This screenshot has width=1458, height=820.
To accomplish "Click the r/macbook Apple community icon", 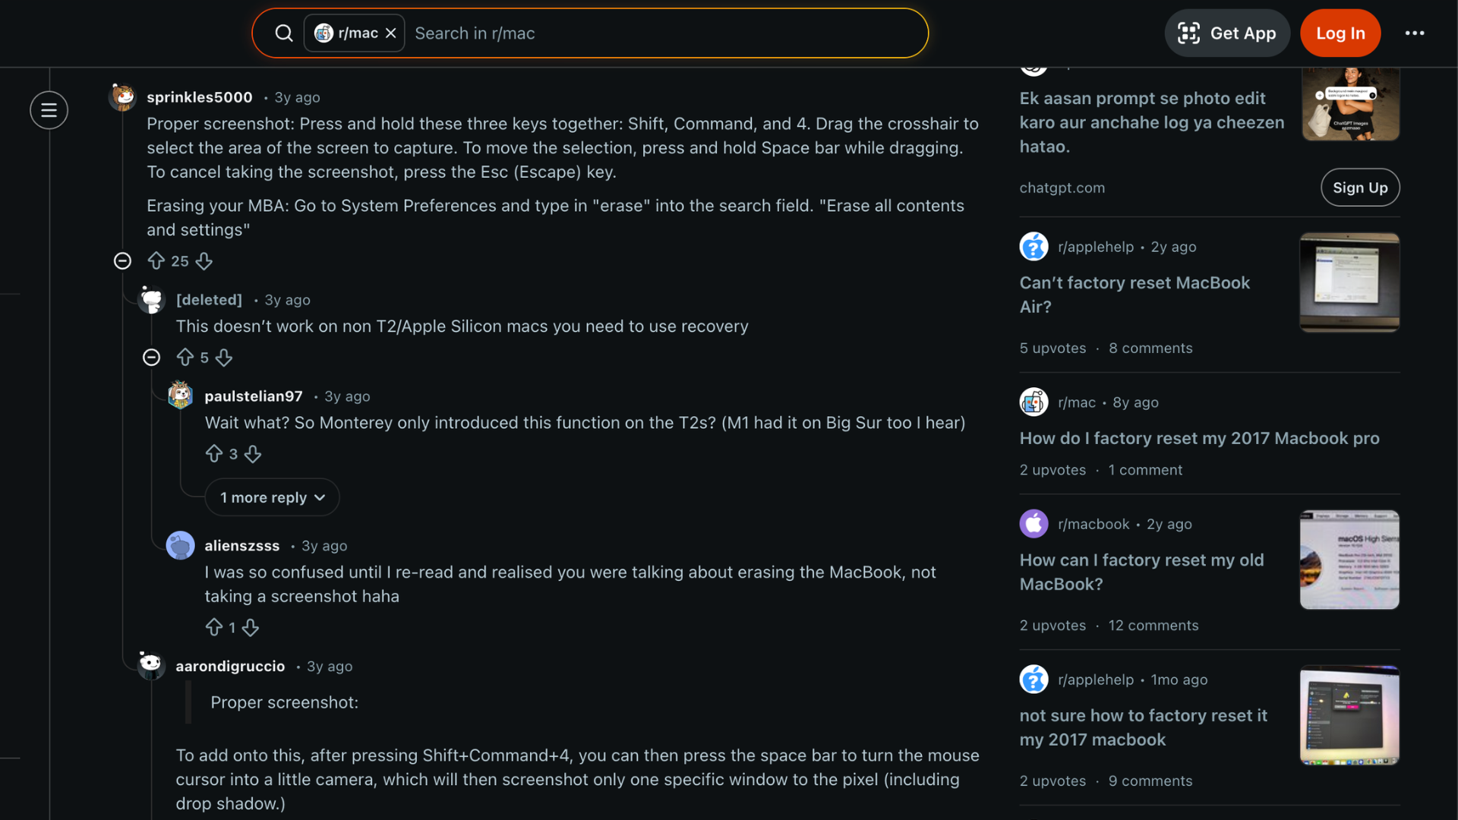I will (x=1033, y=523).
